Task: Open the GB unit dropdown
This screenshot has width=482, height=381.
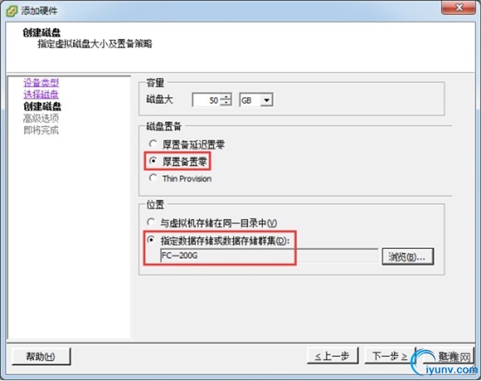Action: (266, 100)
